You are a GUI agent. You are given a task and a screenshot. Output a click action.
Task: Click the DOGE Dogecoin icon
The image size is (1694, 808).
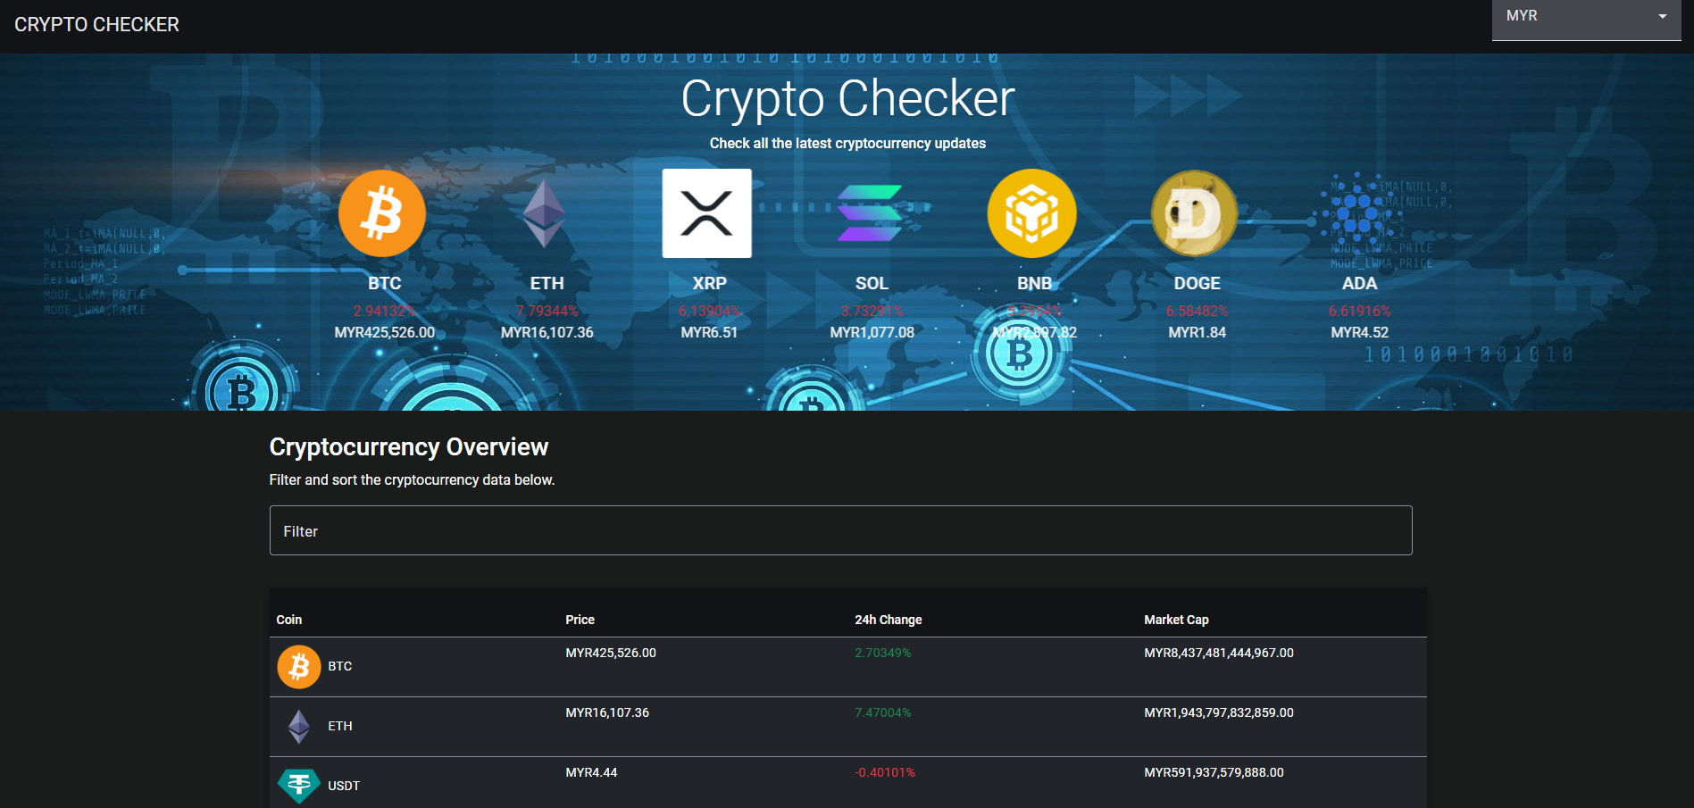pyautogui.click(x=1194, y=212)
